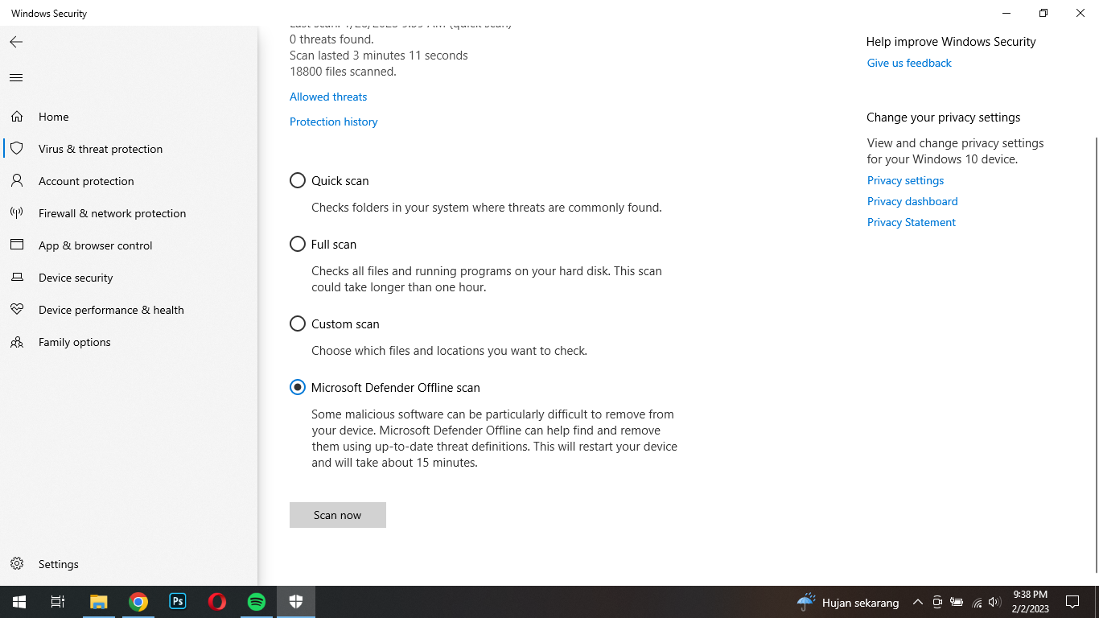Viewport: 1099px width, 618px height.
Task: Open the weather widget showing Hujan sekarang
Action: tap(848, 603)
